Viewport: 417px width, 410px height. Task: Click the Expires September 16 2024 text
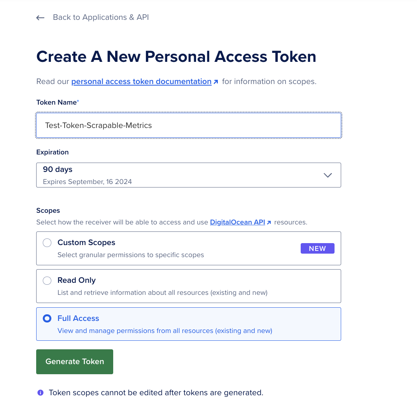(87, 182)
